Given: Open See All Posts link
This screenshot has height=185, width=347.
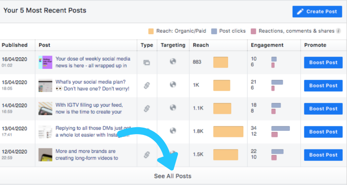Looking at the screenshot, I should pos(173,176).
